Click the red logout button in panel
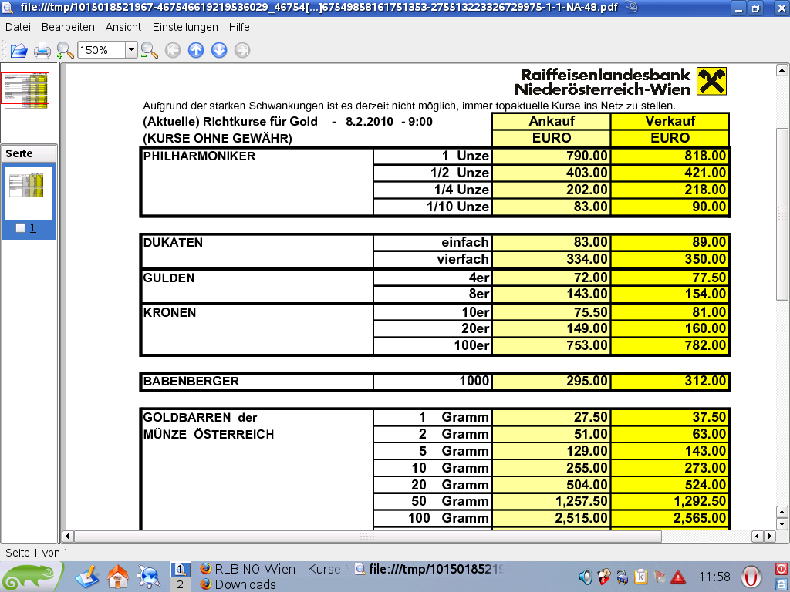Image resolution: width=790 pixels, height=592 pixels. point(782,570)
